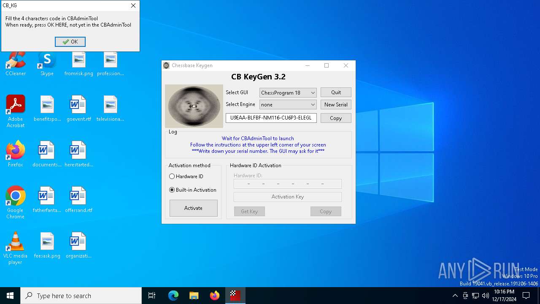Open fromrisk.png desktop file

79,63
